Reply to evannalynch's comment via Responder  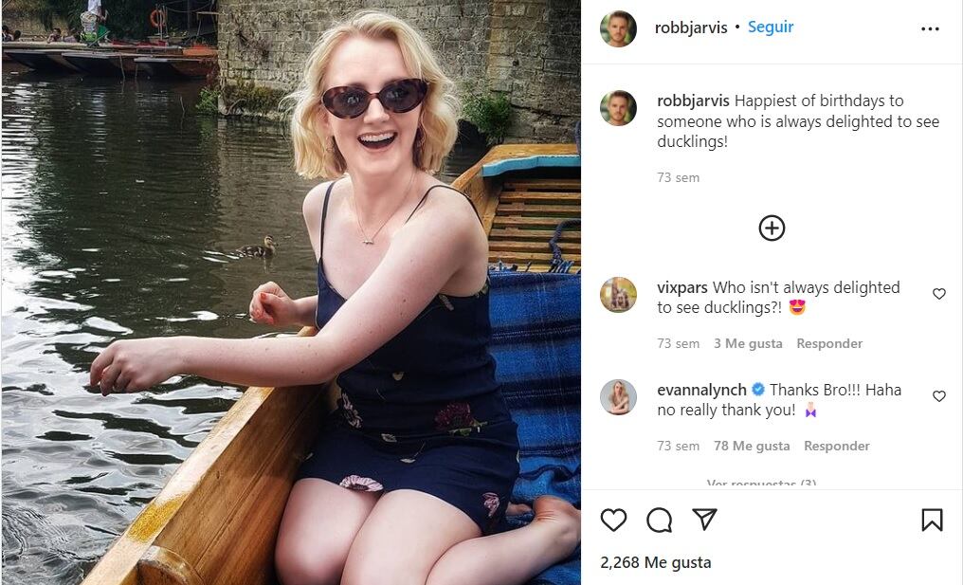click(x=837, y=446)
